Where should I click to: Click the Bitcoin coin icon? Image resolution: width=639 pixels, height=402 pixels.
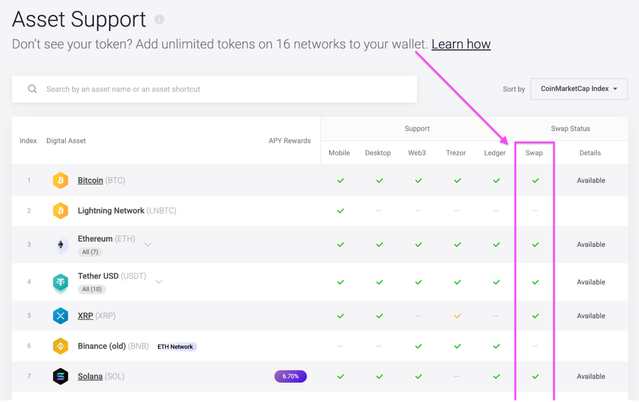pyautogui.click(x=60, y=181)
